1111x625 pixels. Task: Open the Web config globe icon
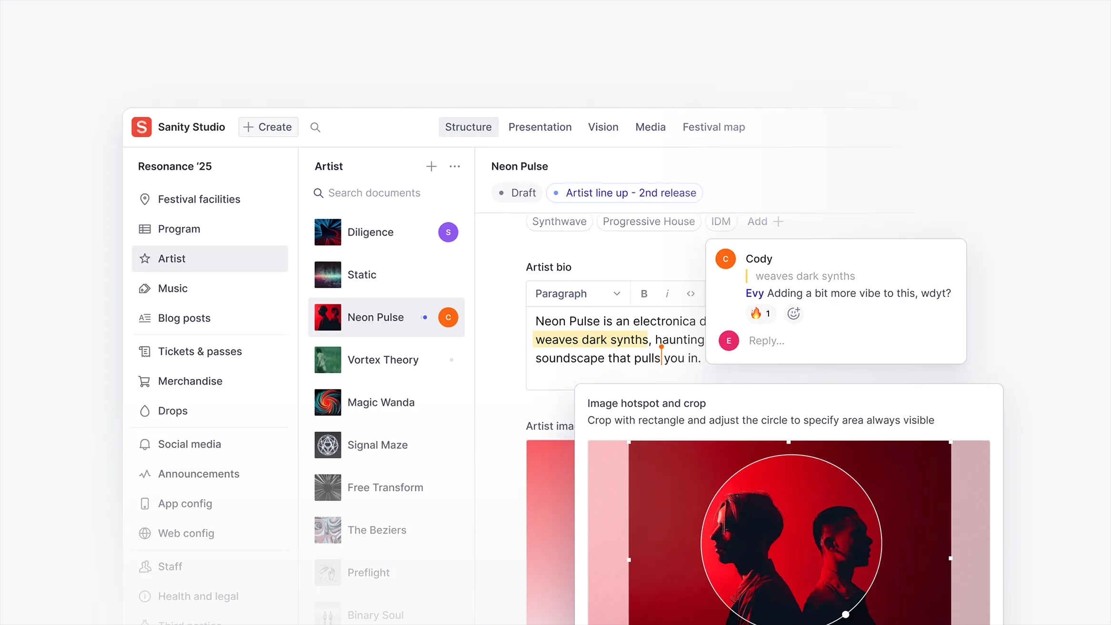pyautogui.click(x=145, y=533)
